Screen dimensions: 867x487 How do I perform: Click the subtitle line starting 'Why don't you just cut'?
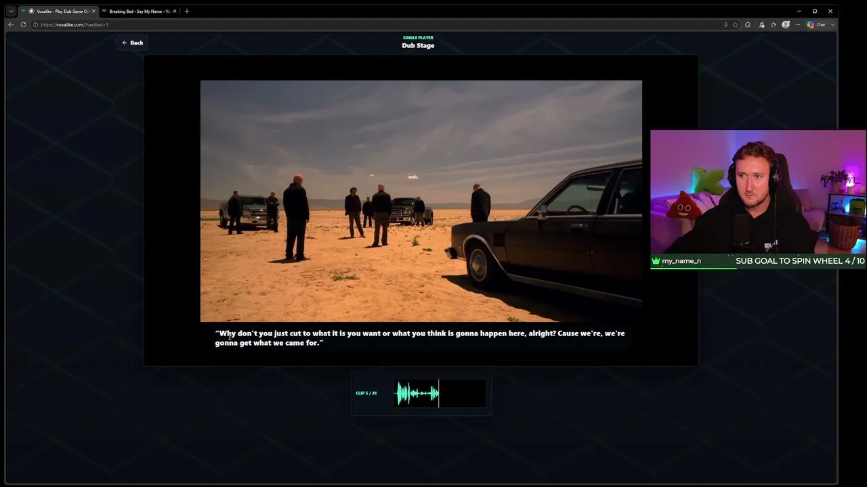(x=420, y=333)
